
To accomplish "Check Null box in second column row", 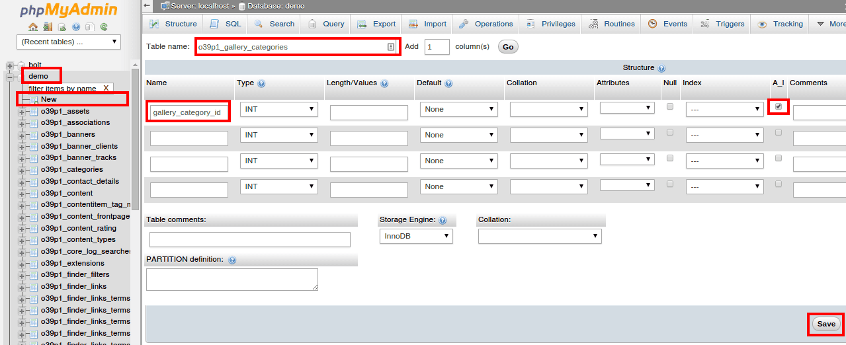I will coord(670,132).
